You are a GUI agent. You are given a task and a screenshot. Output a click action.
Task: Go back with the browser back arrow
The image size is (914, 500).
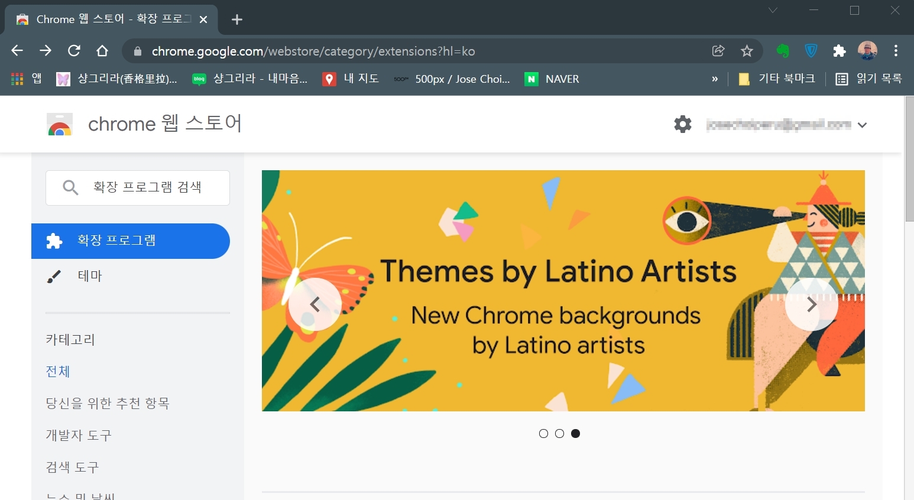pyautogui.click(x=17, y=51)
